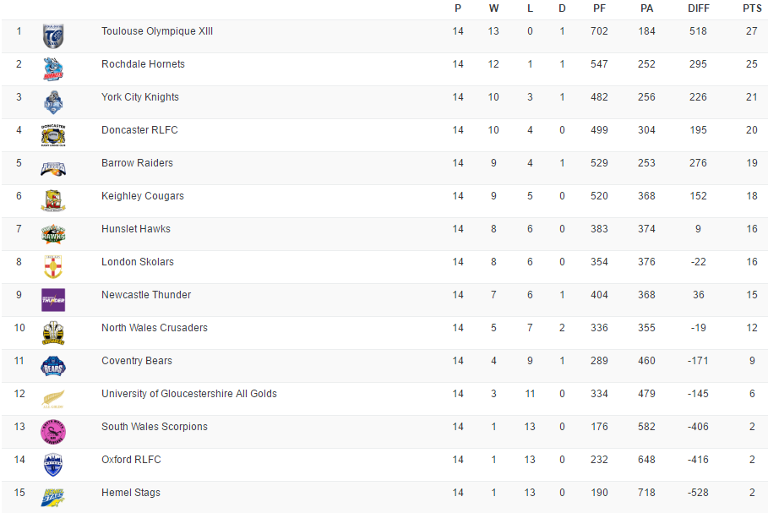Click the Rochdale Hornets team logo
The image size is (768, 513).
pos(53,69)
